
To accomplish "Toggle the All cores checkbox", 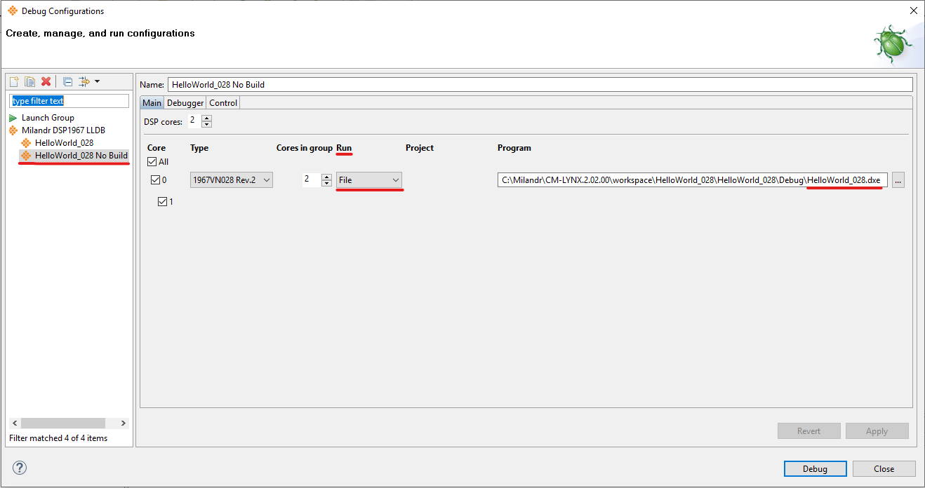I will pos(152,162).
